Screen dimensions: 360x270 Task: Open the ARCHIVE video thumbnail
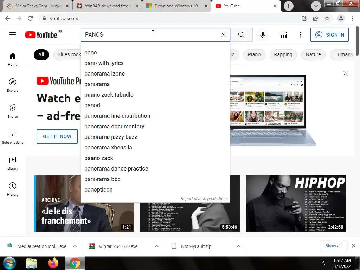(84, 204)
